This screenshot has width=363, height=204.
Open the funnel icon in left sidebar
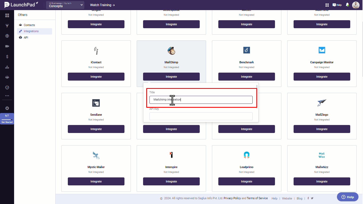click(x=7, y=26)
